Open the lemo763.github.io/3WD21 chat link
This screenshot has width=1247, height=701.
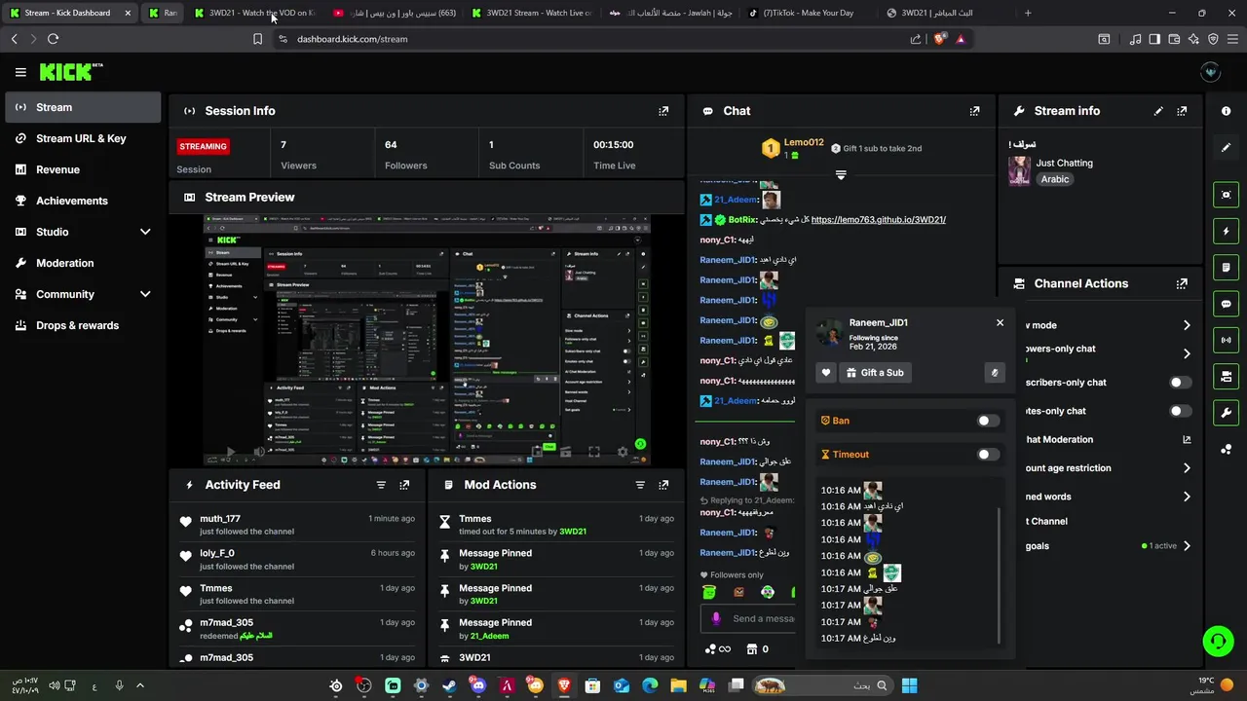(878, 220)
